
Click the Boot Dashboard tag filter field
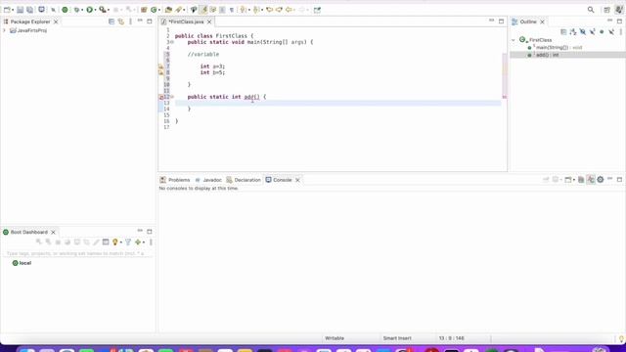pyautogui.click(x=77, y=253)
